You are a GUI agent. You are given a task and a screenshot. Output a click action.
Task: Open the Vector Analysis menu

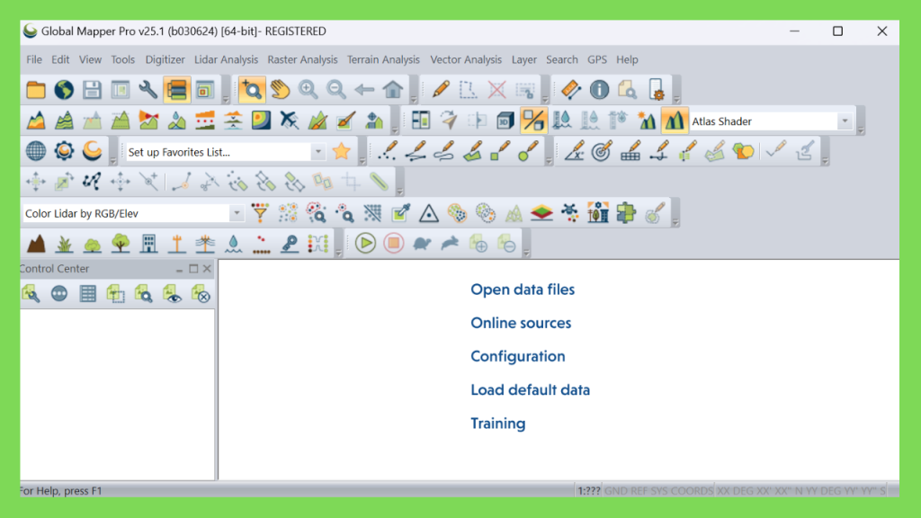[x=466, y=59]
